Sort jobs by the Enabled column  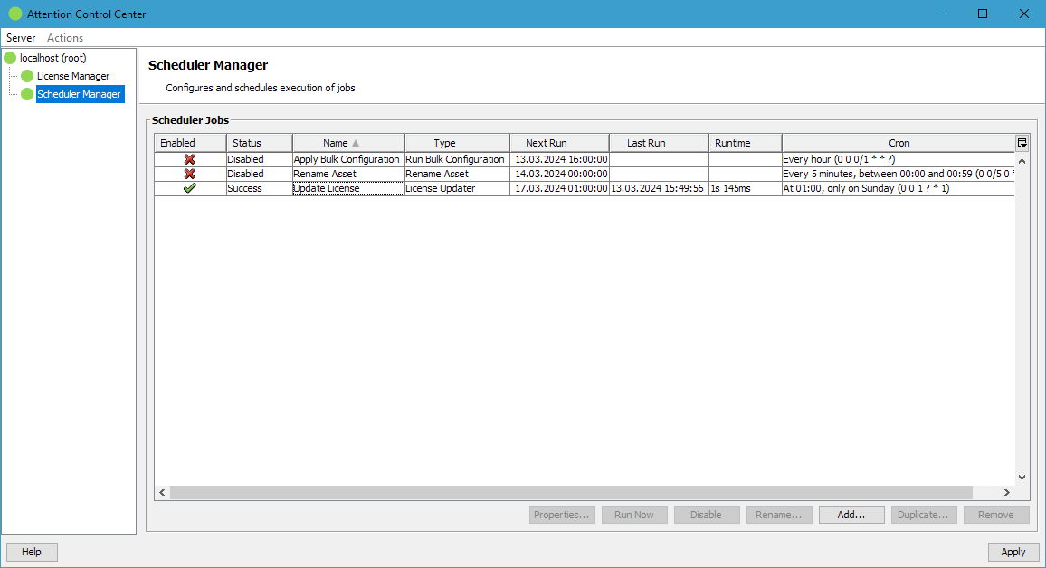190,143
